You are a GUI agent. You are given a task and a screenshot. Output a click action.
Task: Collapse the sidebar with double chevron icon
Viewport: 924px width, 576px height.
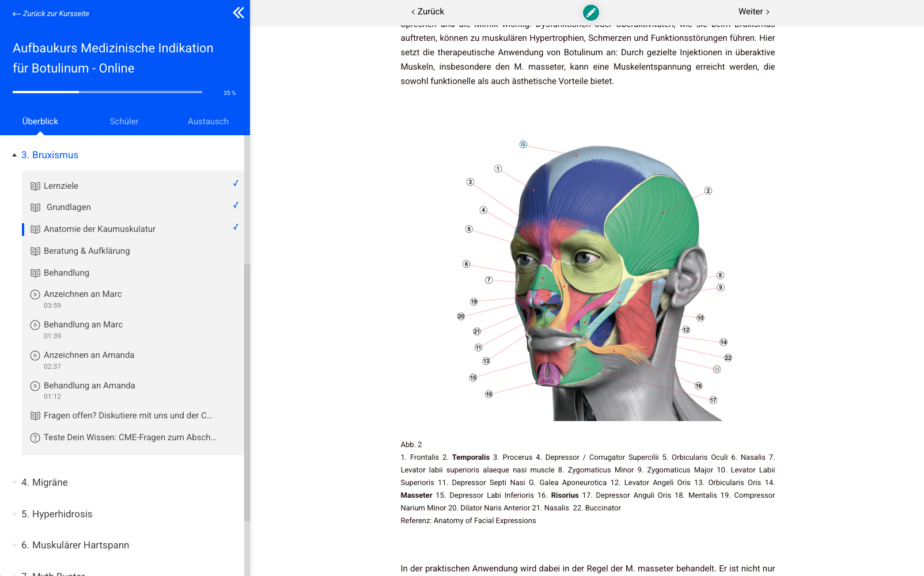[238, 13]
